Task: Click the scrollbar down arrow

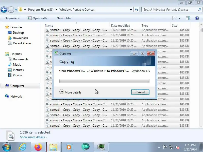Action: (x=201, y=126)
